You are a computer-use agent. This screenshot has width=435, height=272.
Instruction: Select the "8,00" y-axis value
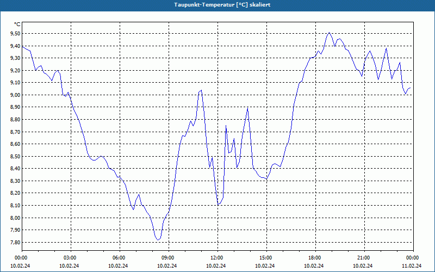tap(16, 218)
